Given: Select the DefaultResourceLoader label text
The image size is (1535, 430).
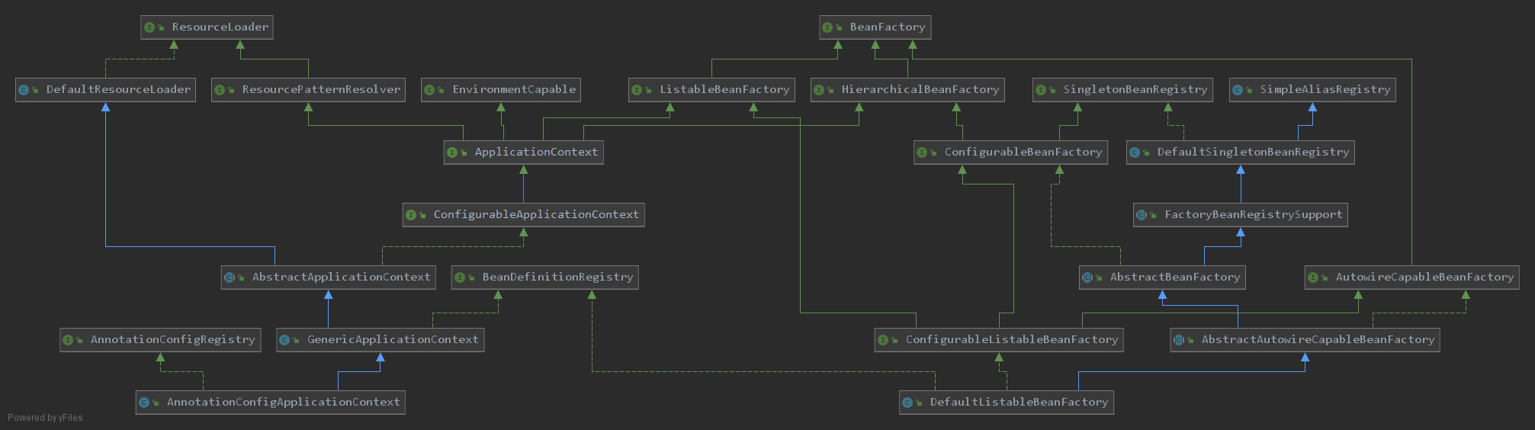Looking at the screenshot, I should click(x=119, y=90).
